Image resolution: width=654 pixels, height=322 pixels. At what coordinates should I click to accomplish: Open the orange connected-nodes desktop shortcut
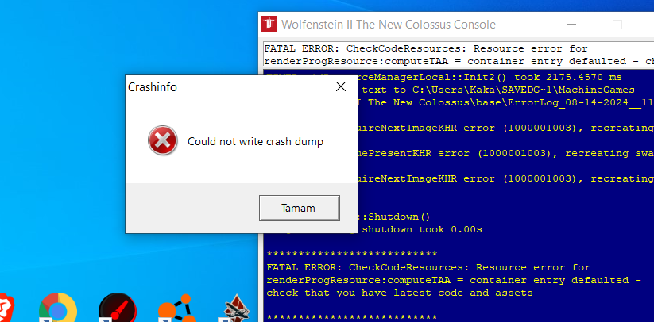(177, 308)
